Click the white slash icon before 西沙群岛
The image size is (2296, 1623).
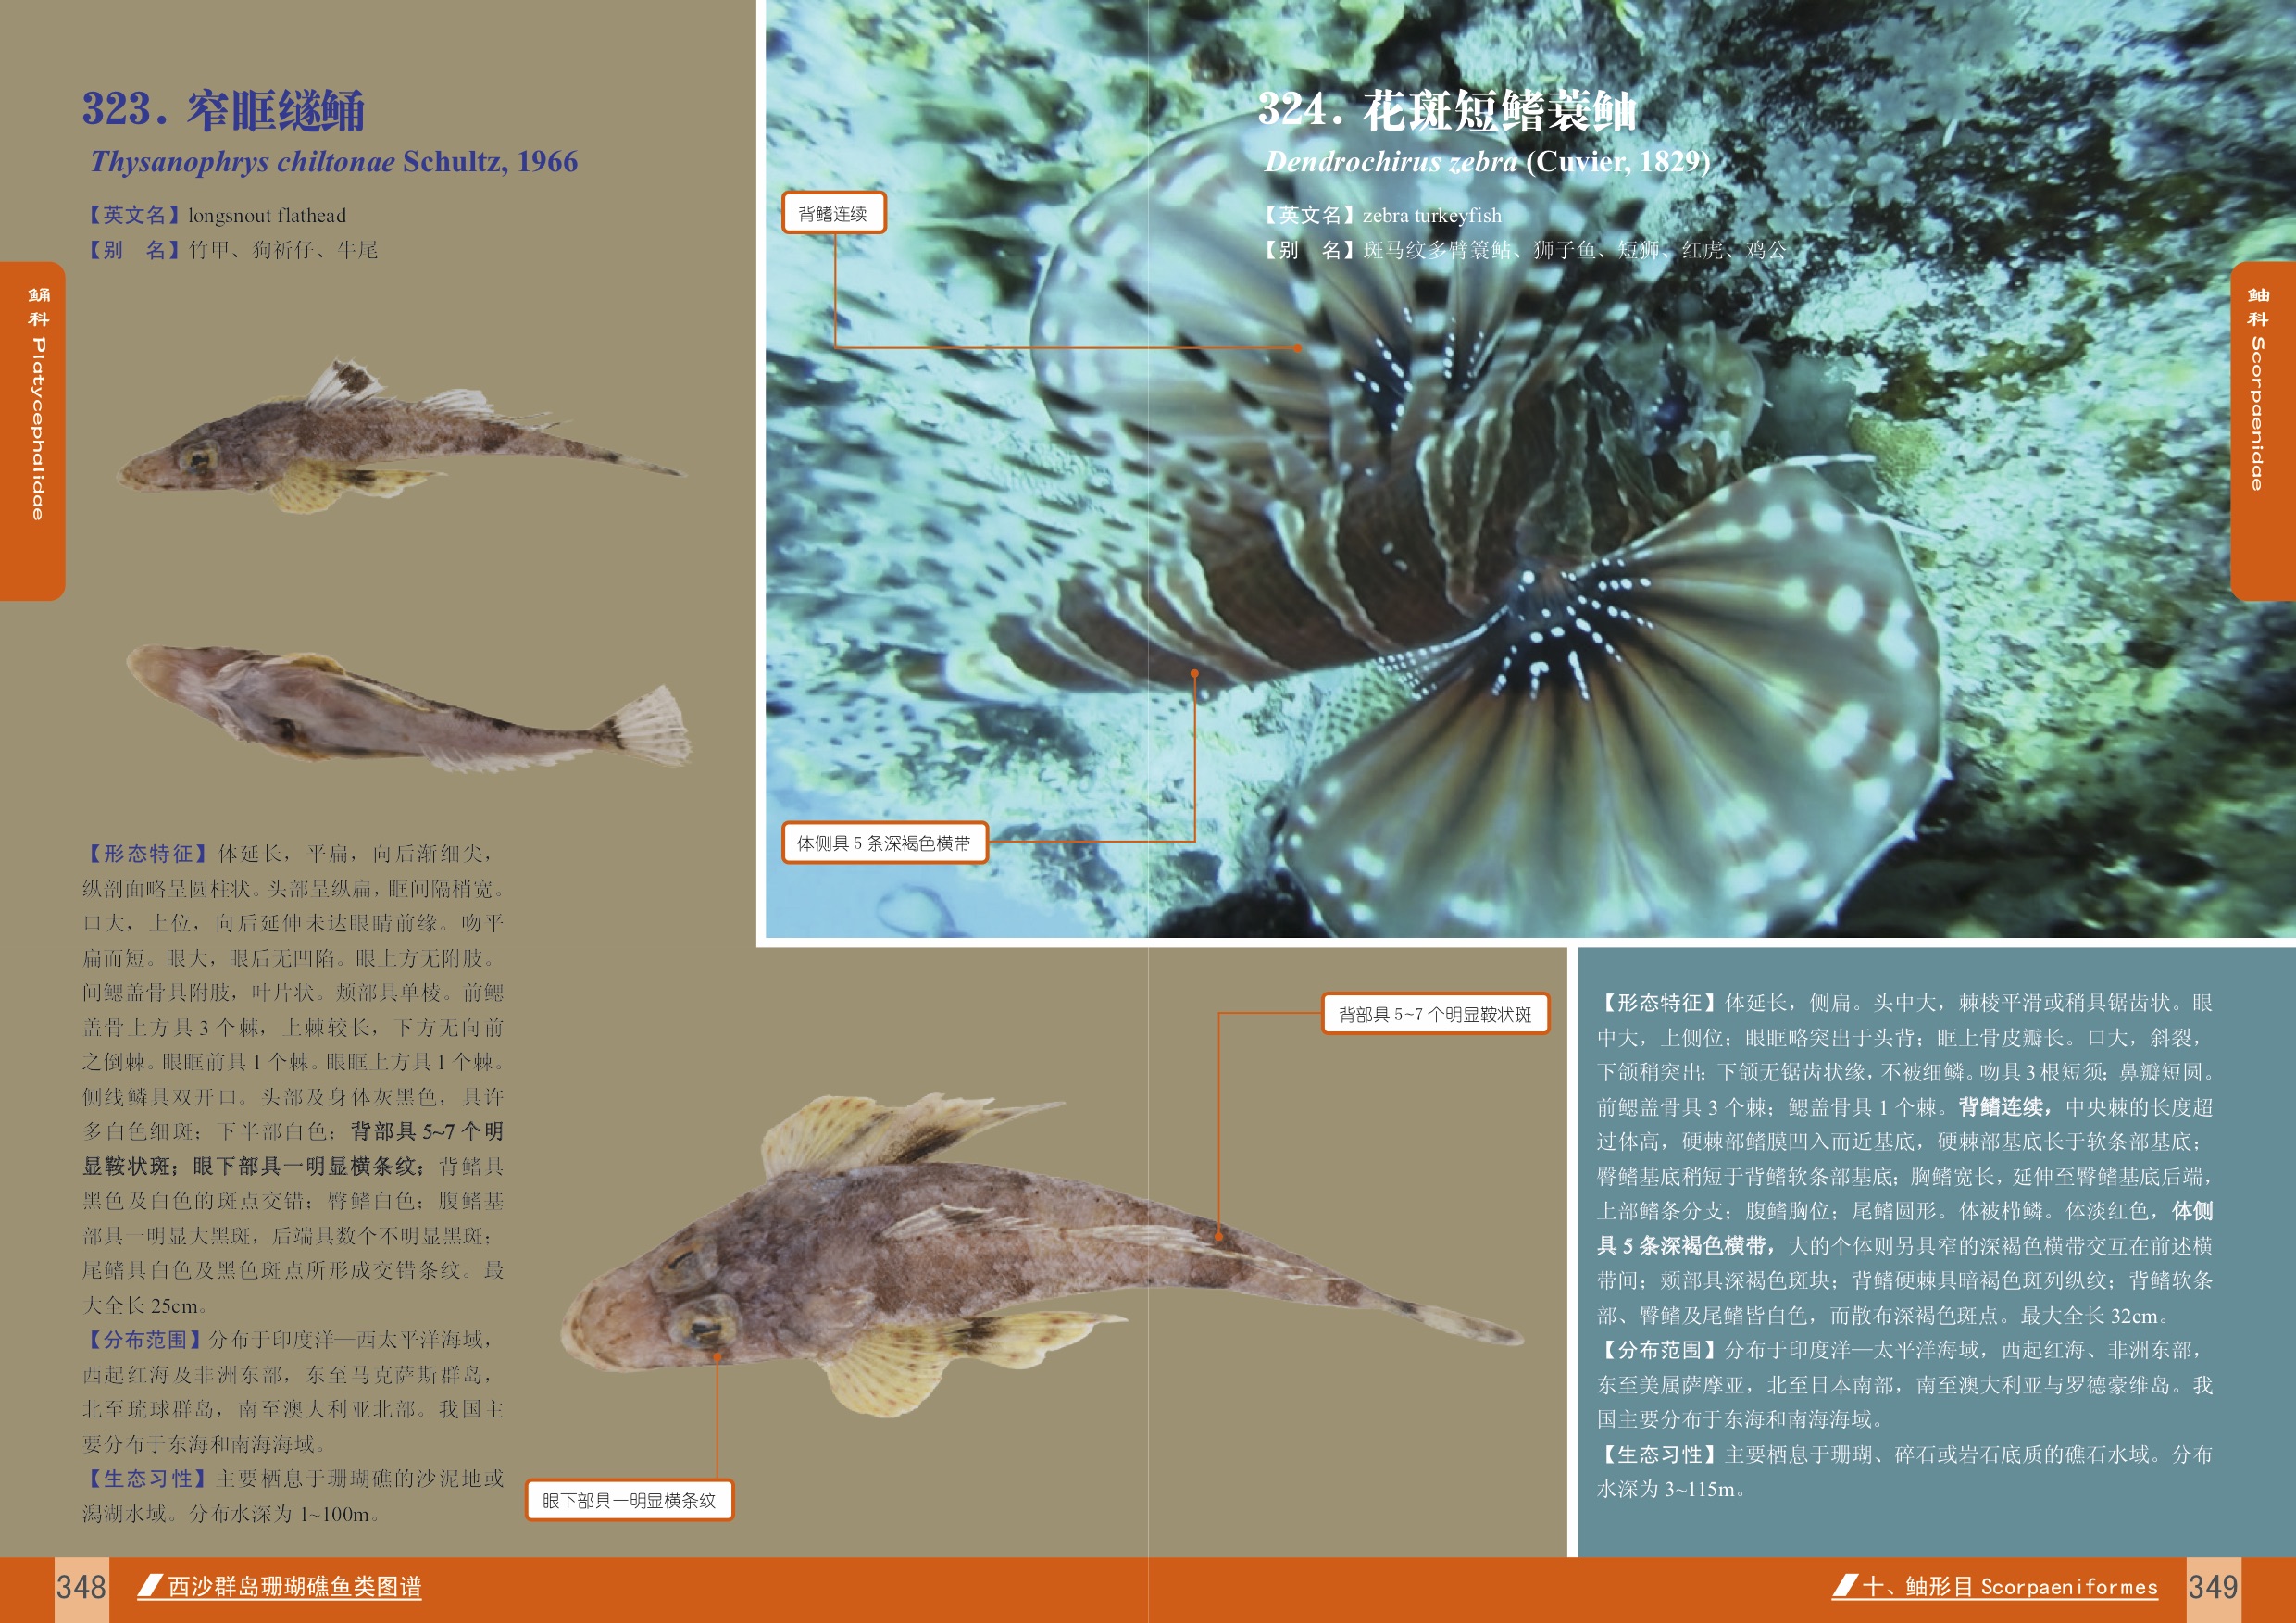tap(150, 1585)
